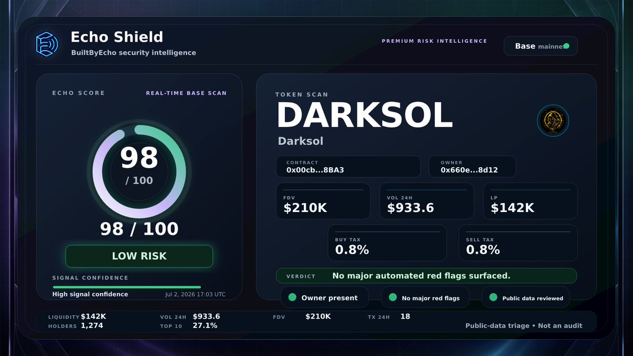
Task: Click the timestamp Jul 2, 2026 17:03 UTC
Action: 195,294
